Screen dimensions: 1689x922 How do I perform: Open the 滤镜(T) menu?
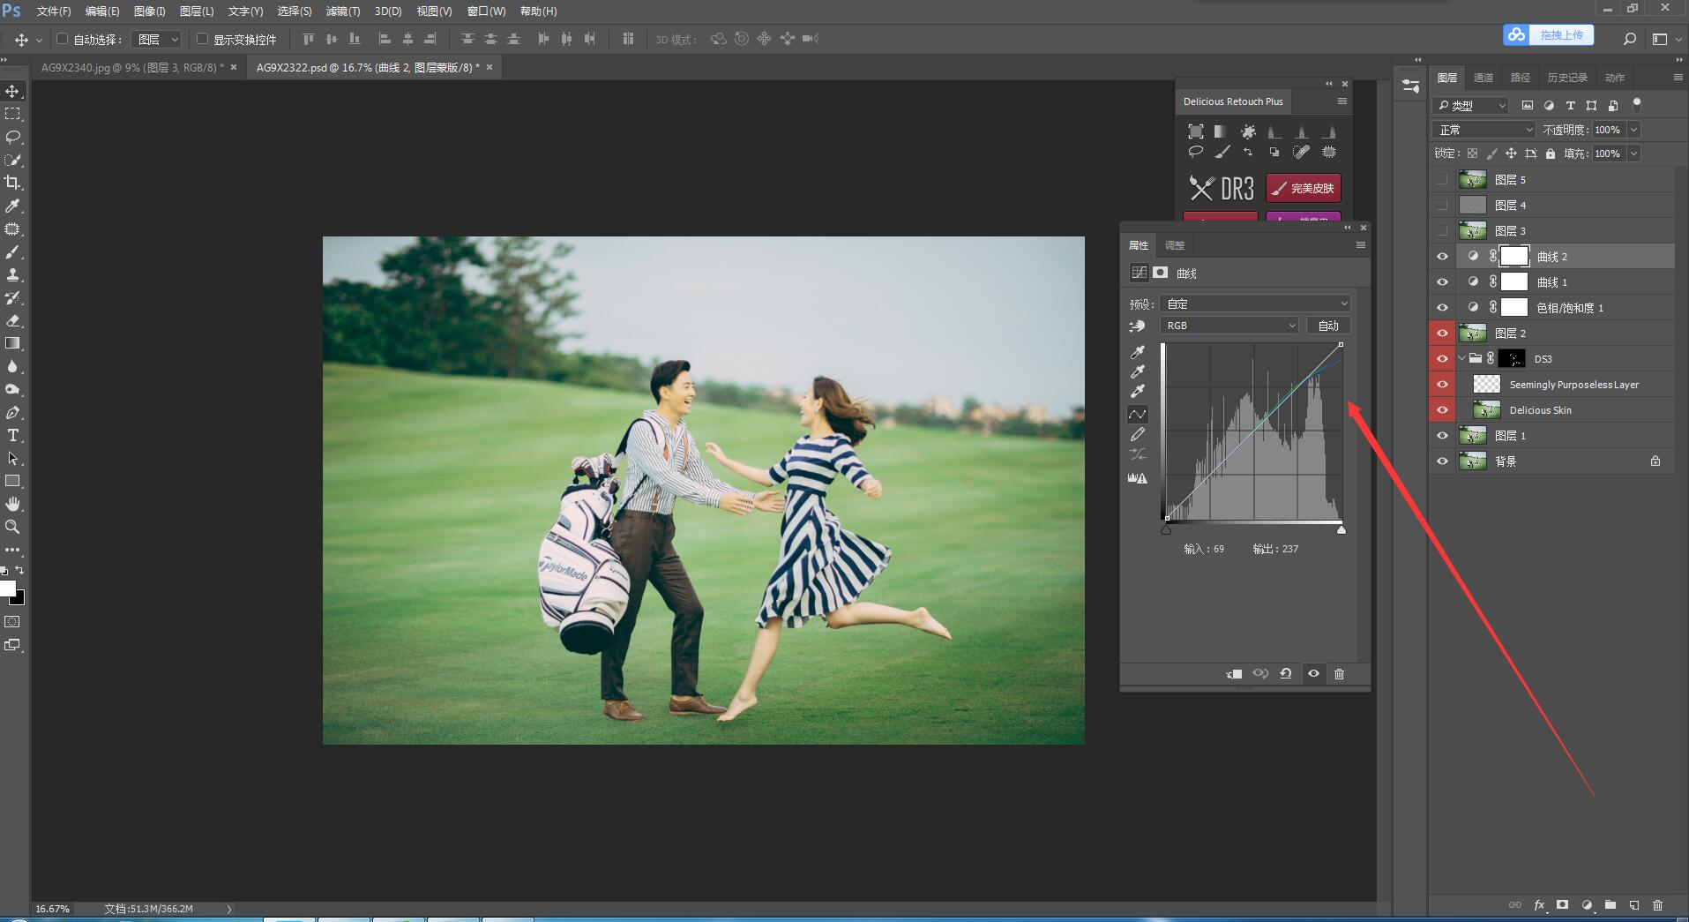(342, 11)
